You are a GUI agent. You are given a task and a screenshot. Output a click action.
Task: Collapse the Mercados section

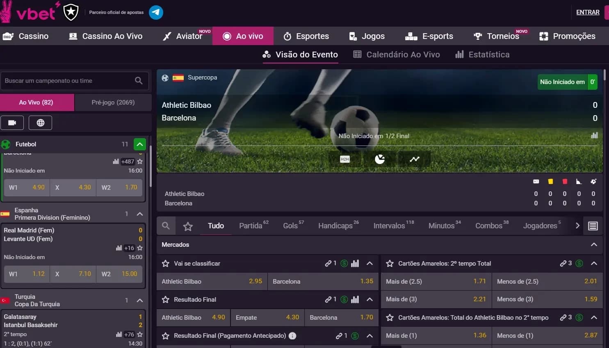coord(594,245)
